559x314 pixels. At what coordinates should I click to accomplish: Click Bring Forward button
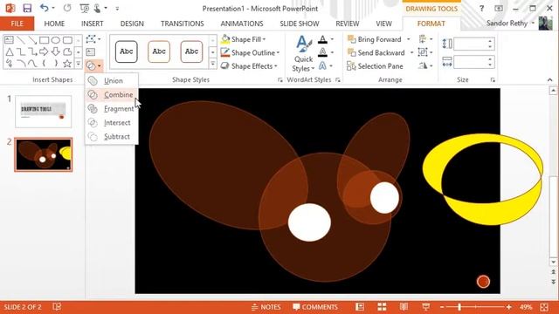coord(375,39)
